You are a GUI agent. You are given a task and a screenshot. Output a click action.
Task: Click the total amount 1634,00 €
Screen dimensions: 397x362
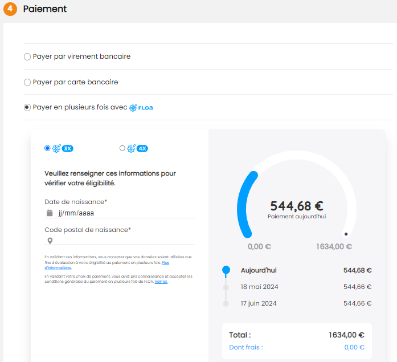pyautogui.click(x=347, y=335)
